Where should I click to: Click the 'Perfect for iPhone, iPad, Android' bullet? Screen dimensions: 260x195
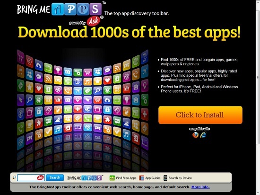click(199, 89)
